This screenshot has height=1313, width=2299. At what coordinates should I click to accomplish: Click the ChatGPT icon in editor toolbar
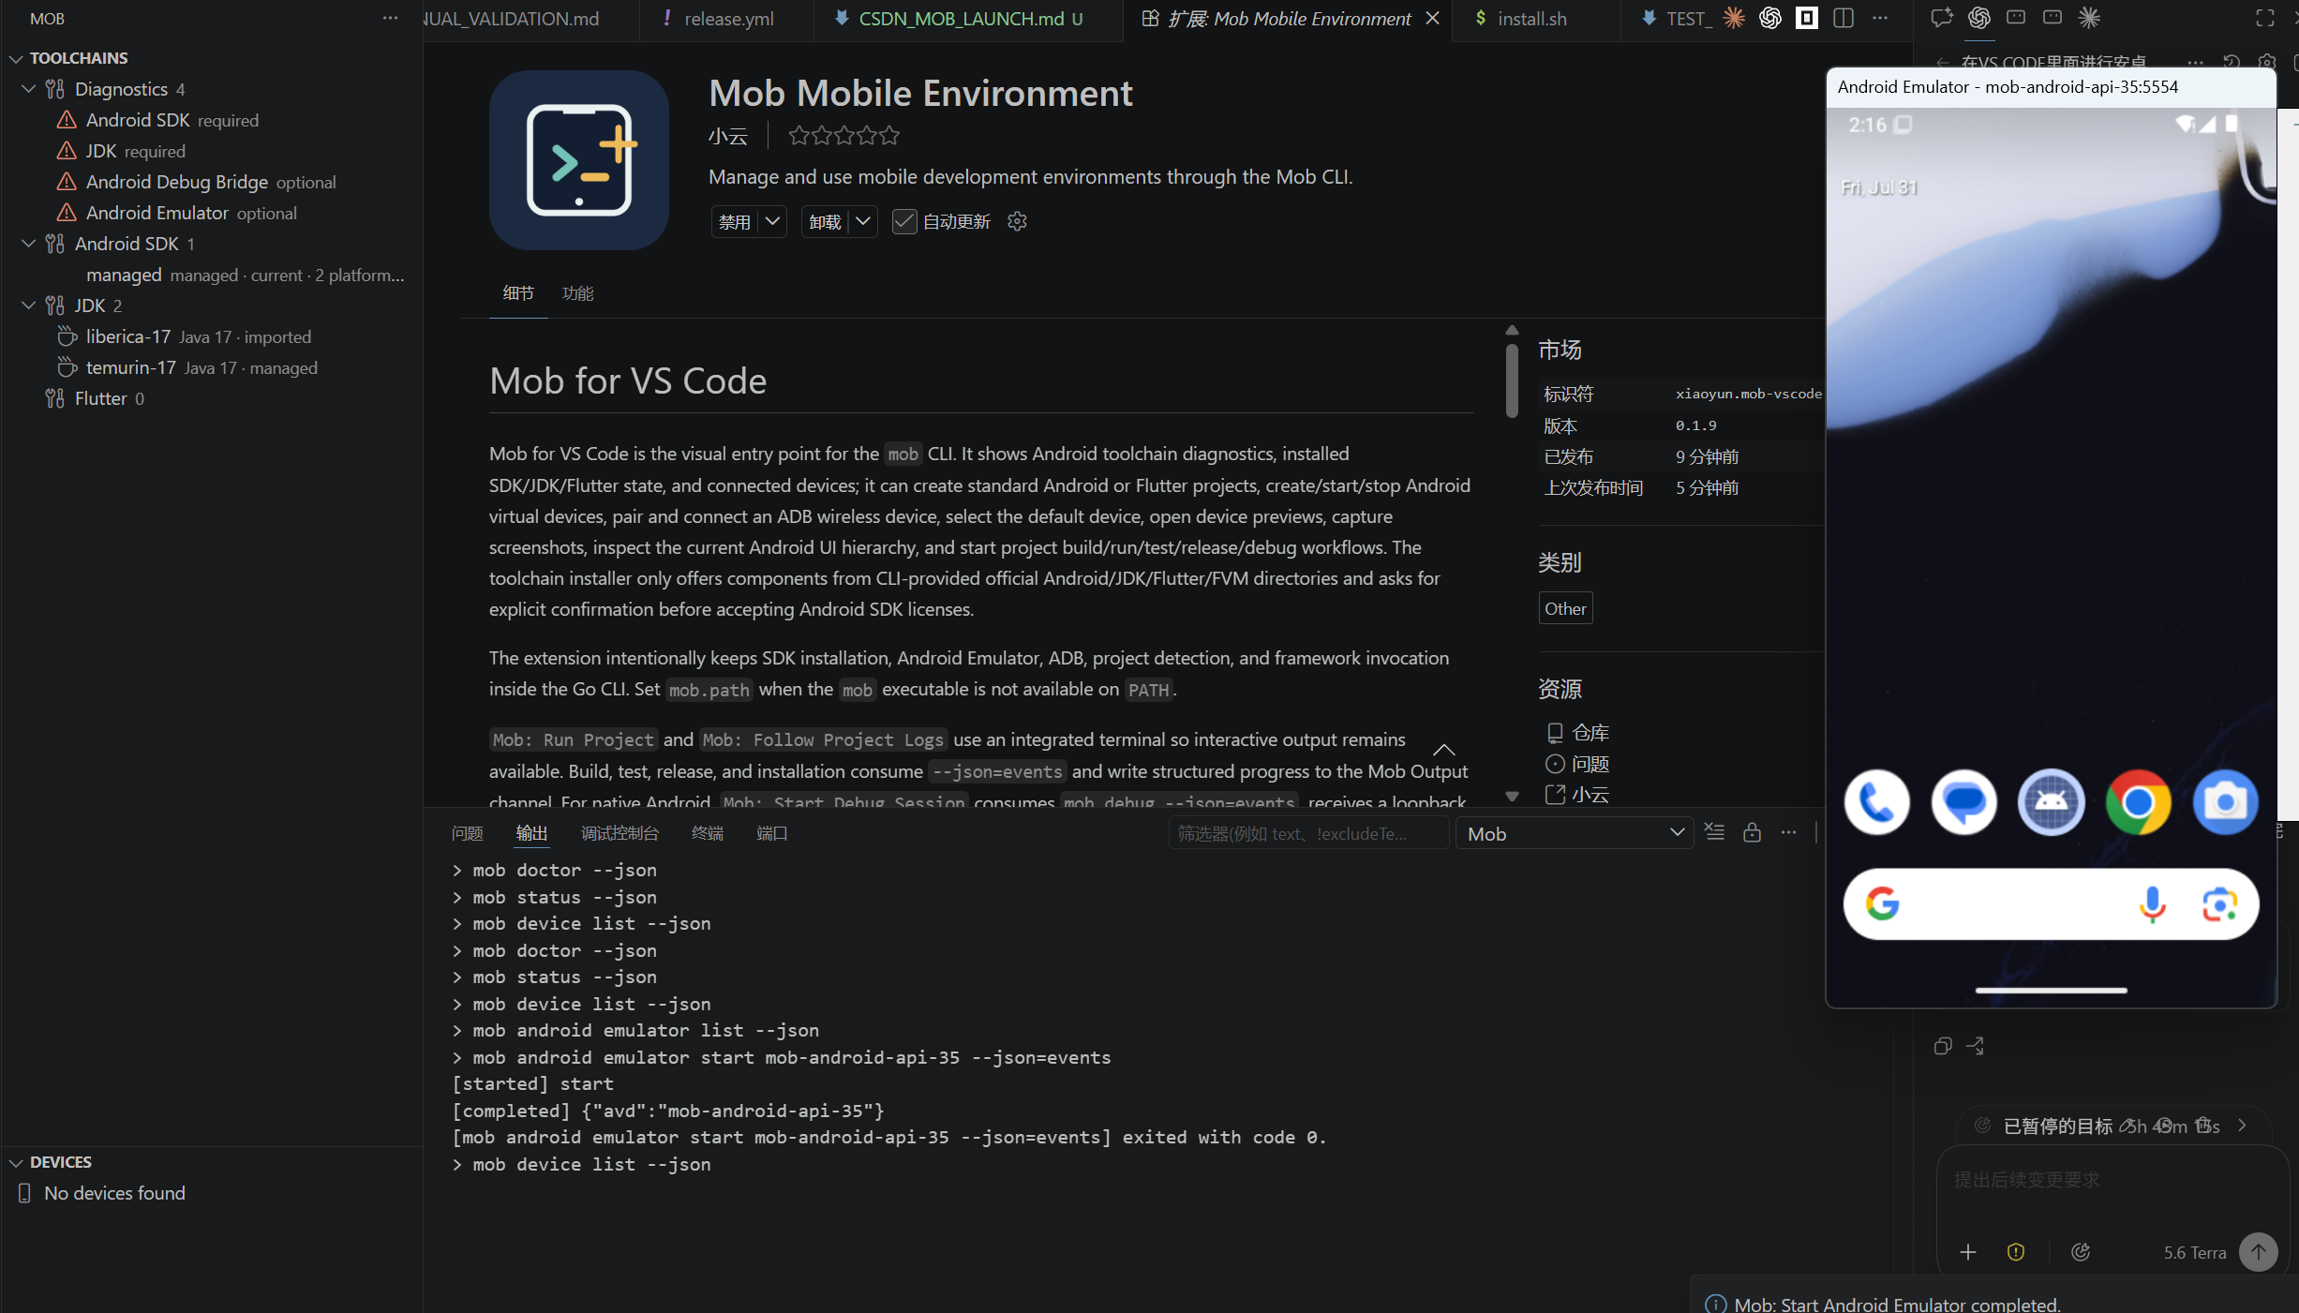coord(1769,18)
